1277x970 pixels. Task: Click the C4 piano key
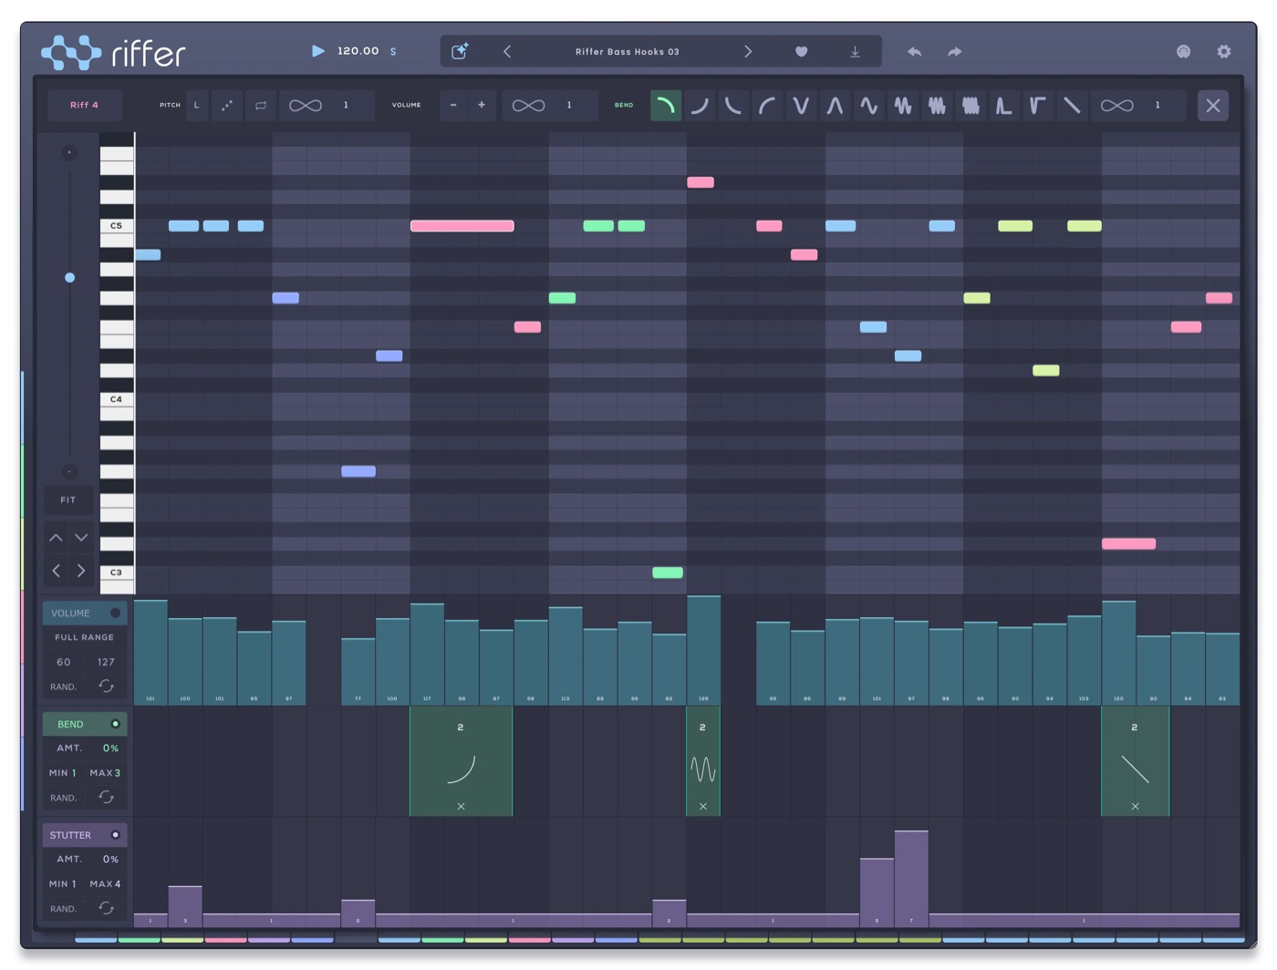pos(116,399)
